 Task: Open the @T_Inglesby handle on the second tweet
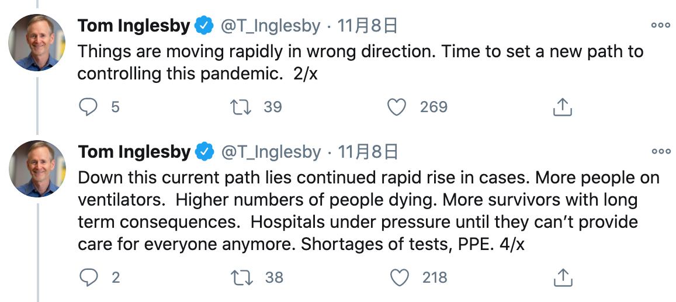(x=271, y=152)
